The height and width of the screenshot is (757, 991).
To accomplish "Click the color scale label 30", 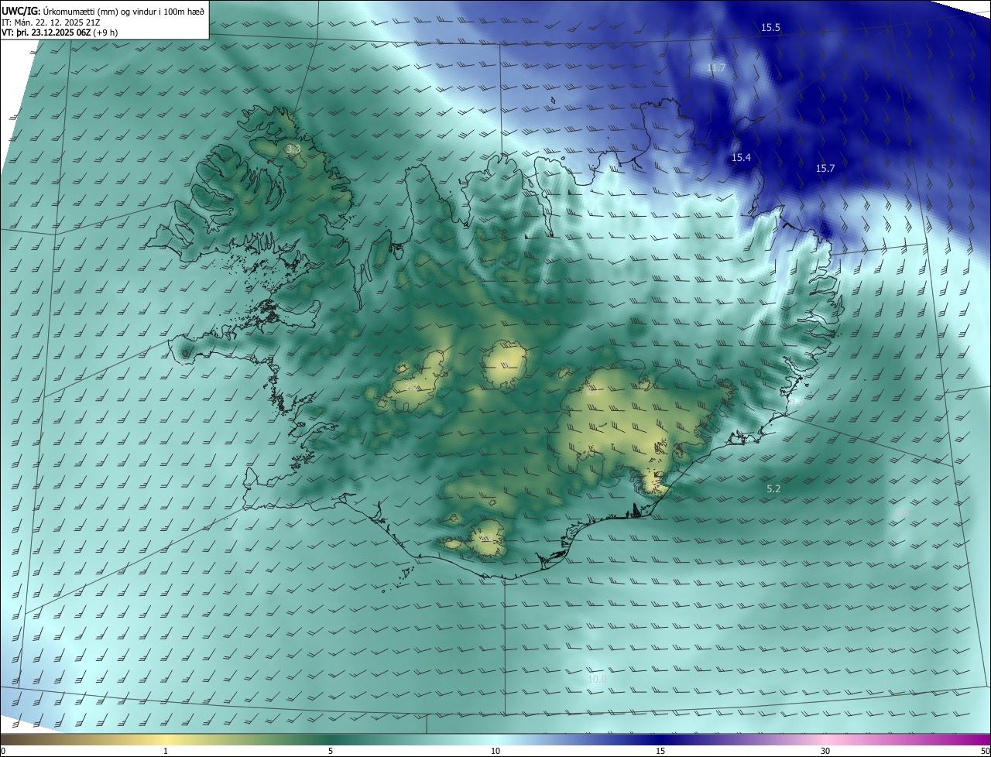I will [825, 751].
